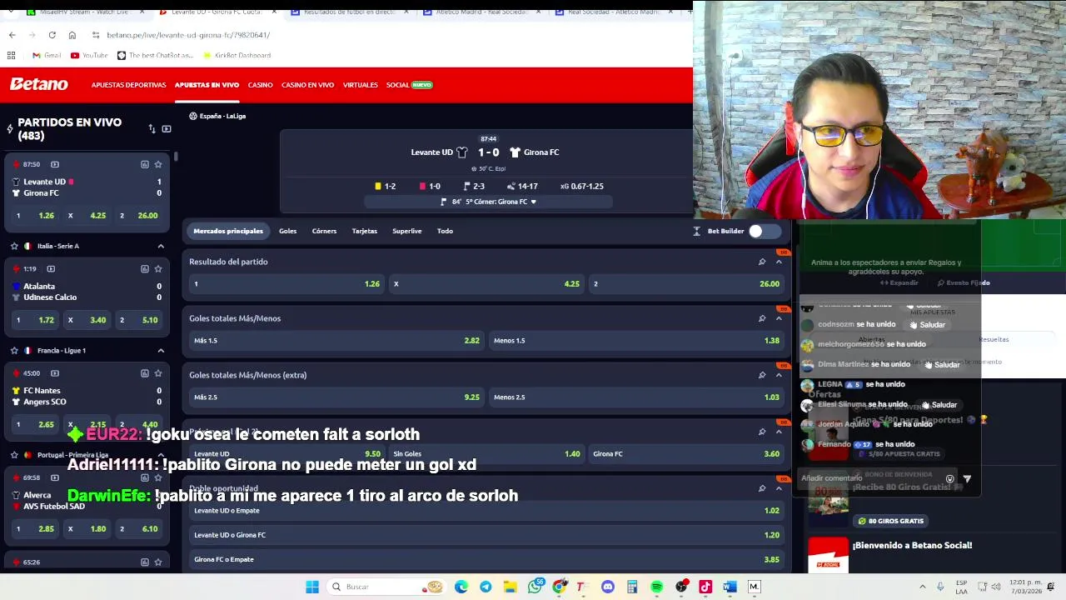This screenshot has height=600, width=1066.
Task: Favorite the Alverca vs AVS Futebol match
Action: point(158,477)
